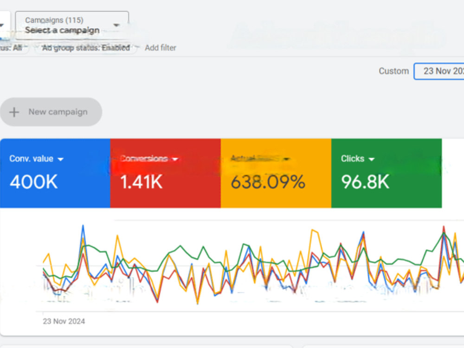Click the 96.8K clicks value
This screenshot has width=464, height=348.
(365, 182)
